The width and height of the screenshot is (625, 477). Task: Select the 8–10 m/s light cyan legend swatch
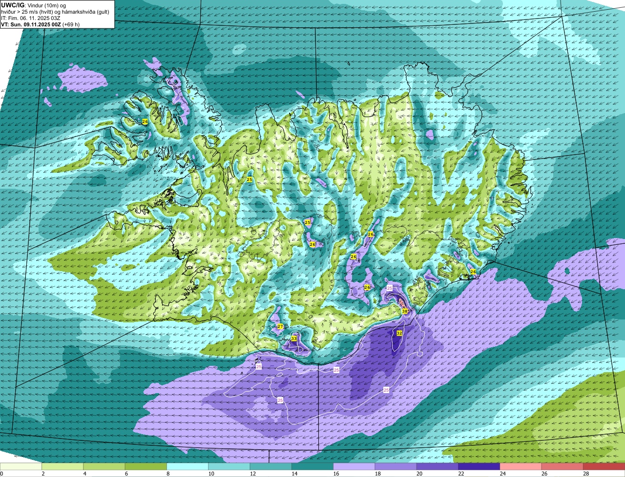point(187,466)
